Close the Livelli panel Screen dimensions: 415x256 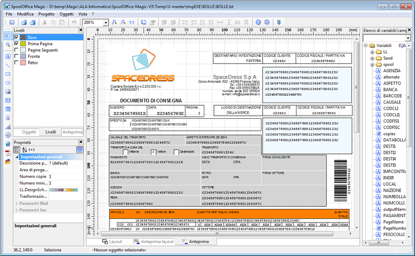pyautogui.click(x=80, y=31)
